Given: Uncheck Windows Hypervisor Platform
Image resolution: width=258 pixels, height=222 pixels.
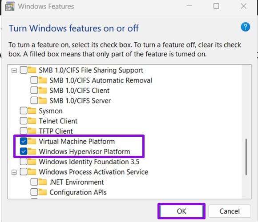Looking at the screenshot, I should 24,151.
